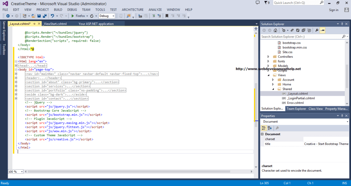This screenshot has height=186, width=351.
Task: Toggle auto-hide pin on Solution Explorer
Action: (x=342, y=24)
